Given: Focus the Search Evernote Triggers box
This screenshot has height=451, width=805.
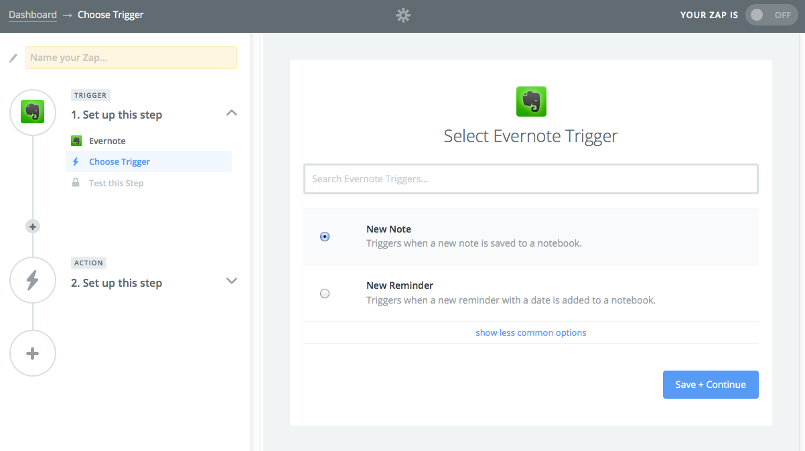Looking at the screenshot, I should (x=531, y=179).
